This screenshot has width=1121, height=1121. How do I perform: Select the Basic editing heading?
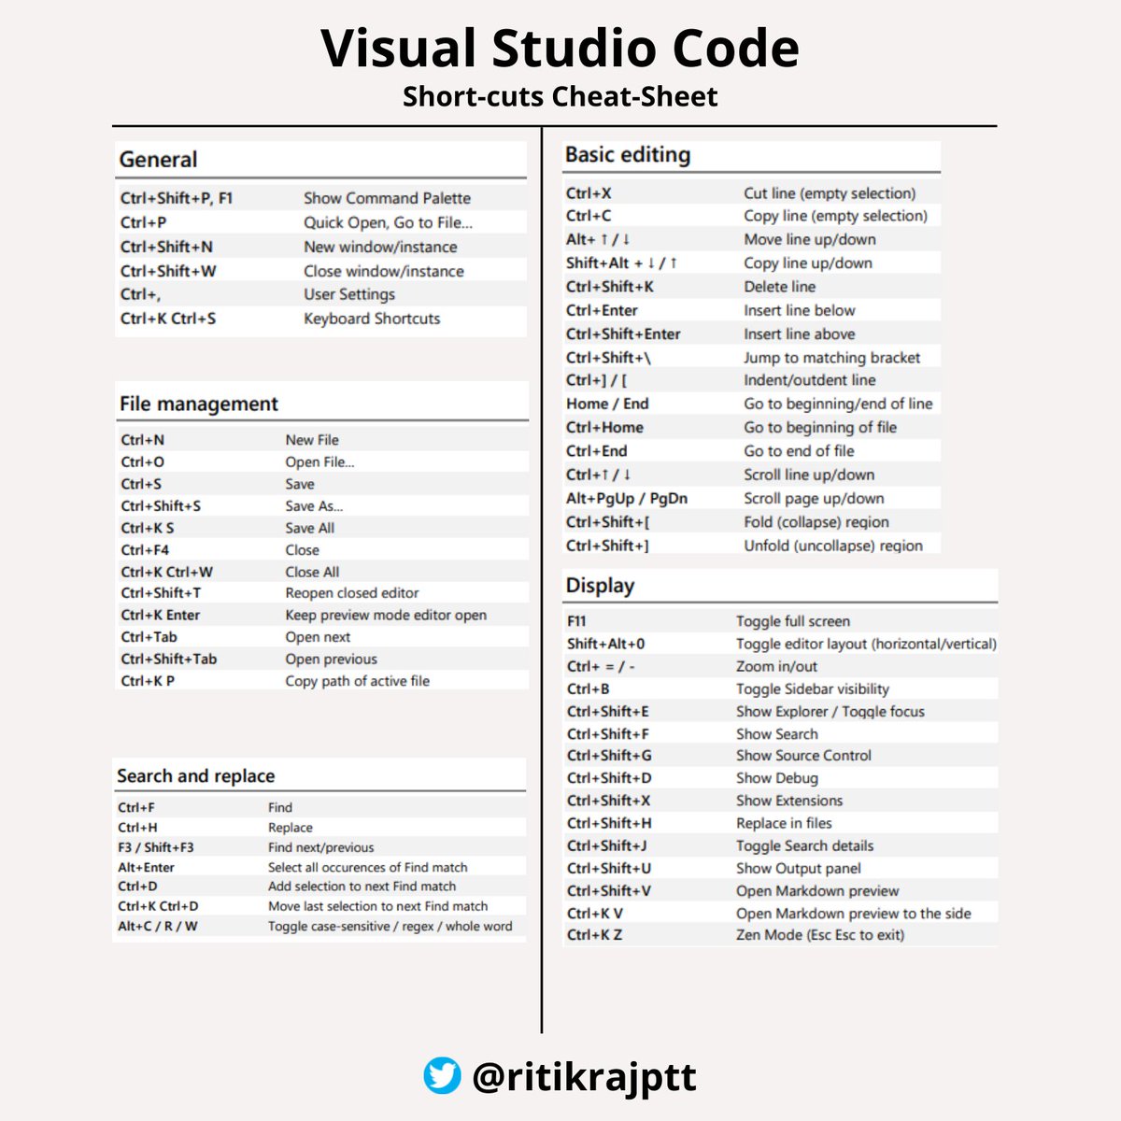click(x=628, y=155)
